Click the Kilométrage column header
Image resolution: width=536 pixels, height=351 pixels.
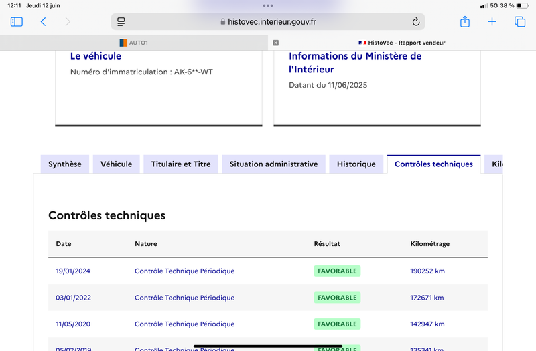pos(430,244)
